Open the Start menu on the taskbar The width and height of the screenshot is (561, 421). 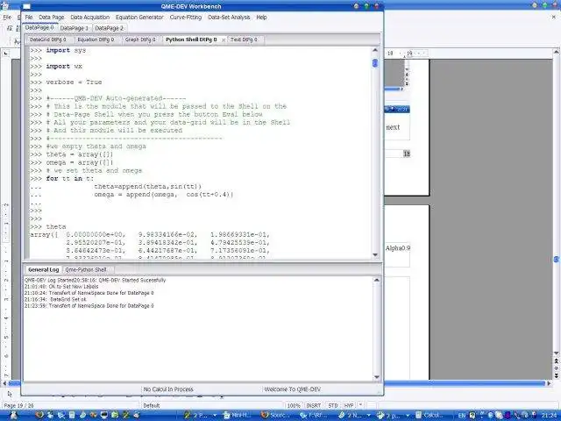pyautogui.click(x=14, y=415)
